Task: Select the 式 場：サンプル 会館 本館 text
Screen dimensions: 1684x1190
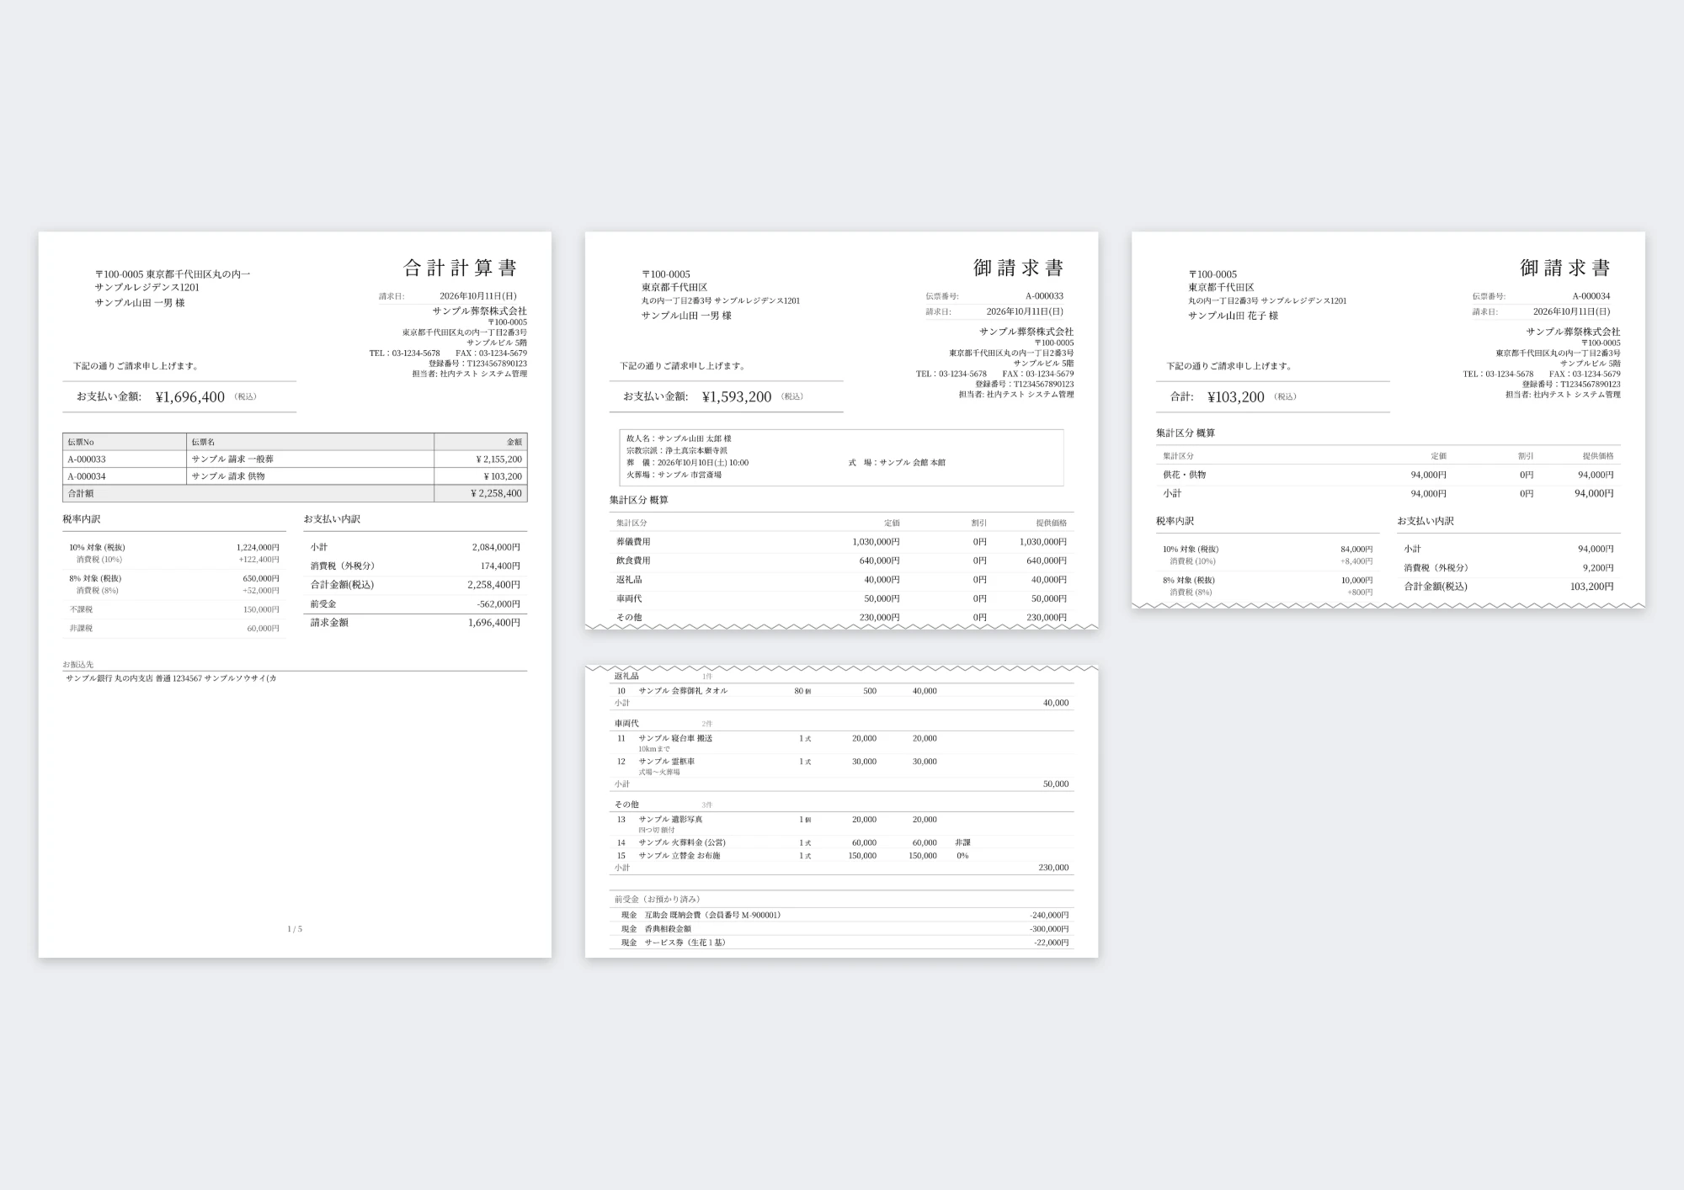Action: coord(897,463)
